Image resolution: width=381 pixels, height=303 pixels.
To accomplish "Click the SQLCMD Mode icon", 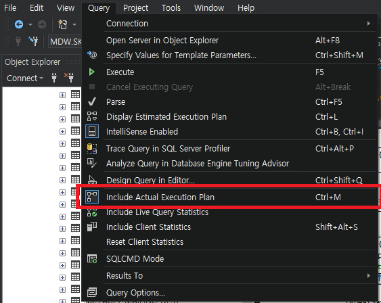I will tap(92, 259).
